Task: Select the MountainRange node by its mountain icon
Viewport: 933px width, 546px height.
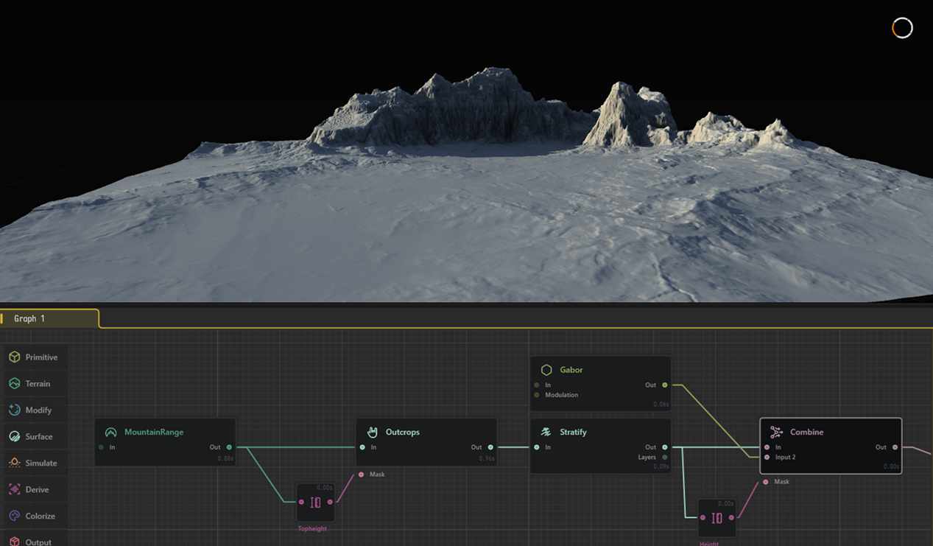Action: (111, 433)
